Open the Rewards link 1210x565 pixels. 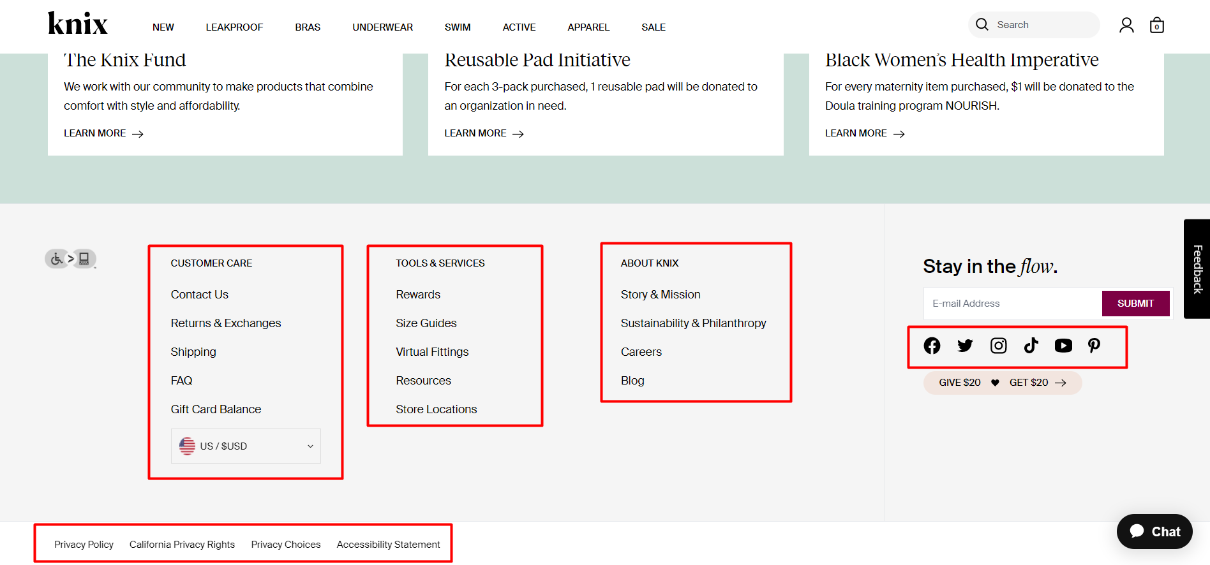(x=418, y=295)
